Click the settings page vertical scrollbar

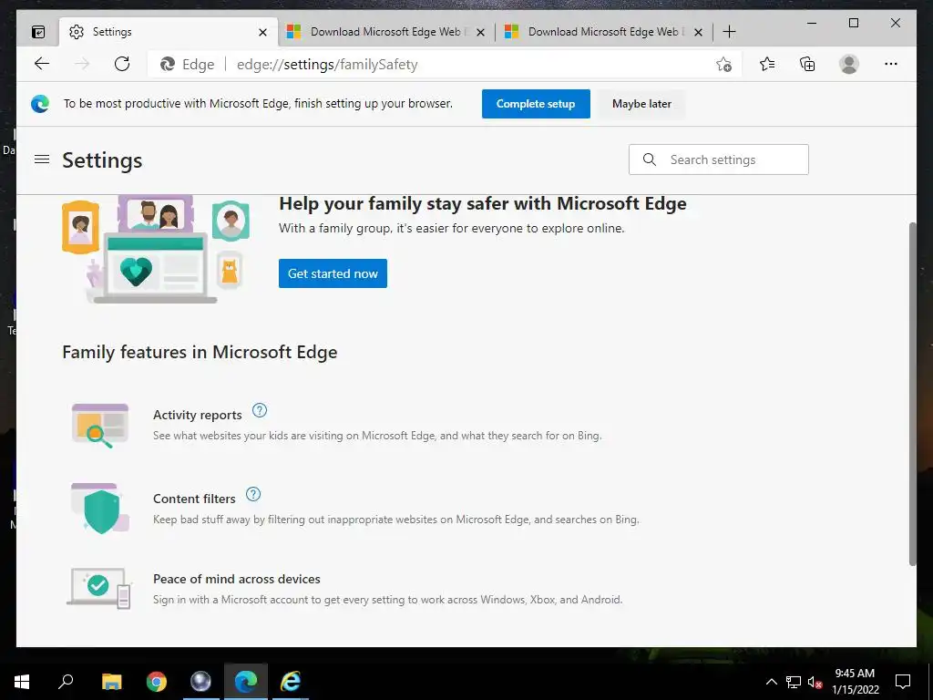point(912,394)
